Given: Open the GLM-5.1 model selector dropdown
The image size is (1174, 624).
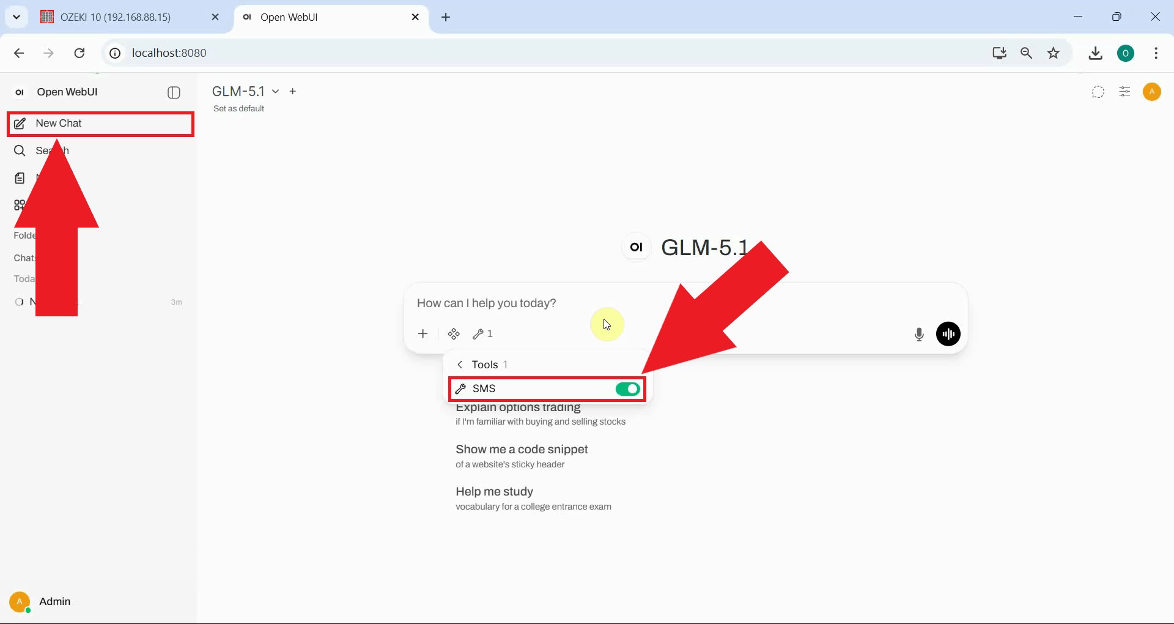Looking at the screenshot, I should point(245,91).
